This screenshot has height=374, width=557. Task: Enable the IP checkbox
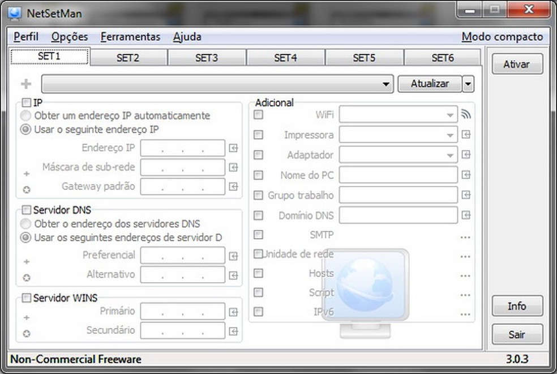(26, 103)
